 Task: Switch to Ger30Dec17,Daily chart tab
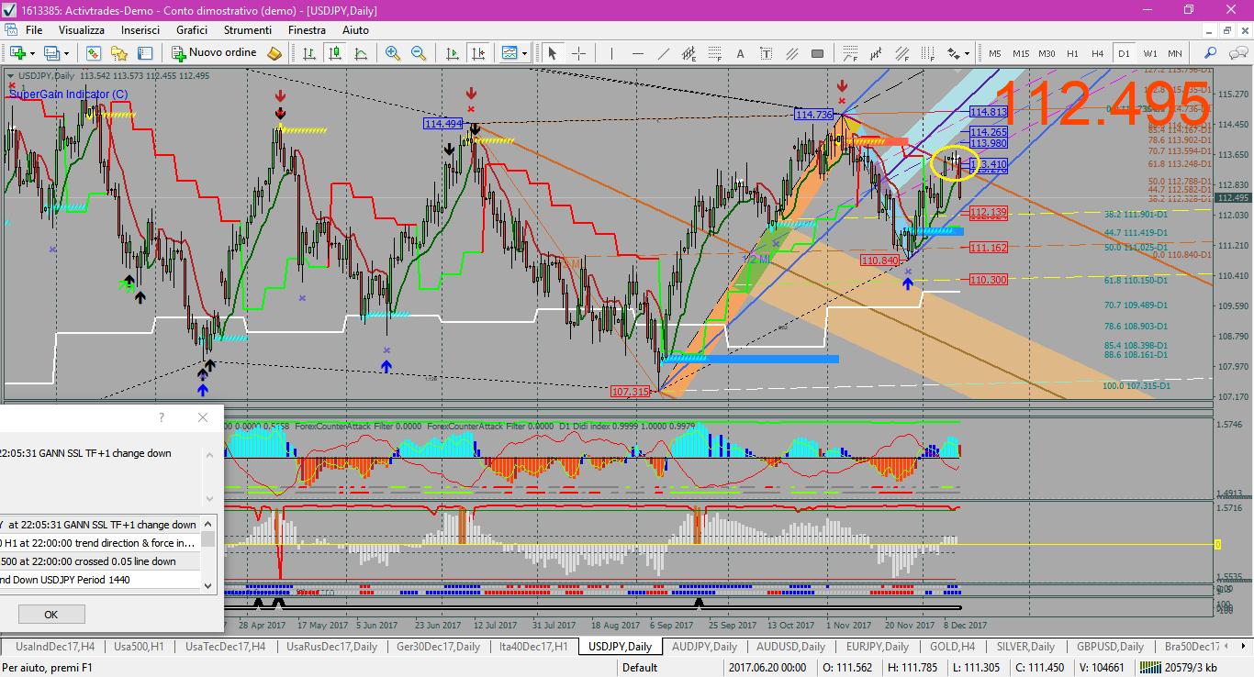point(438,647)
